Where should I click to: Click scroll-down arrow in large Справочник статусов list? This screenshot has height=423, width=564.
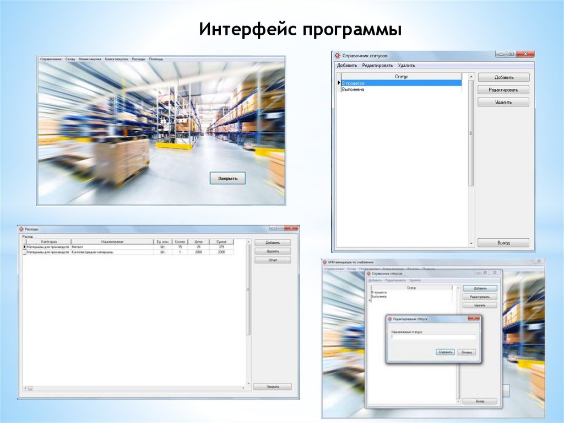coord(471,244)
